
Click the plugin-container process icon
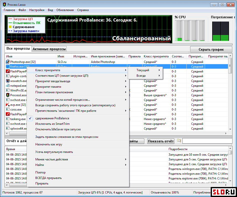click(8, 76)
